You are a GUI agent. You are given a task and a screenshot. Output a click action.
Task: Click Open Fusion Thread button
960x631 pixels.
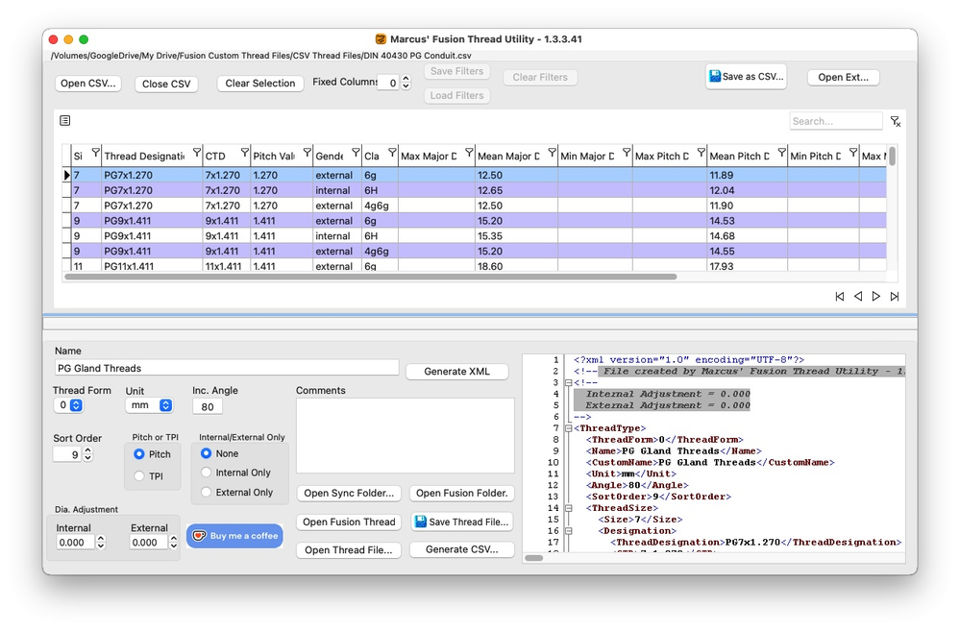point(349,522)
